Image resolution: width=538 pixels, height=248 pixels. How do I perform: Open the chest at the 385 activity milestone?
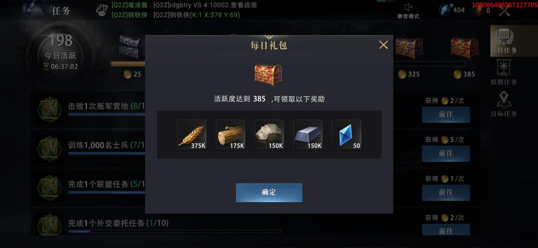(x=464, y=47)
